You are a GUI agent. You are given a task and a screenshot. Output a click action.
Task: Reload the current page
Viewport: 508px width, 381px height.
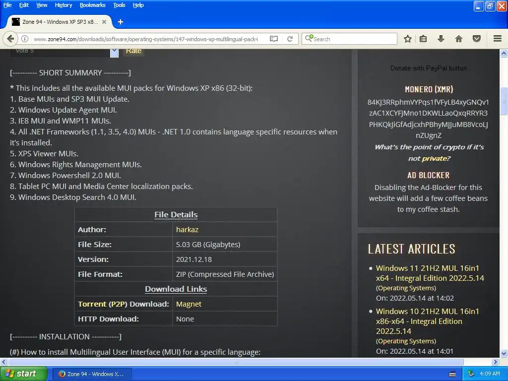pyautogui.click(x=290, y=39)
